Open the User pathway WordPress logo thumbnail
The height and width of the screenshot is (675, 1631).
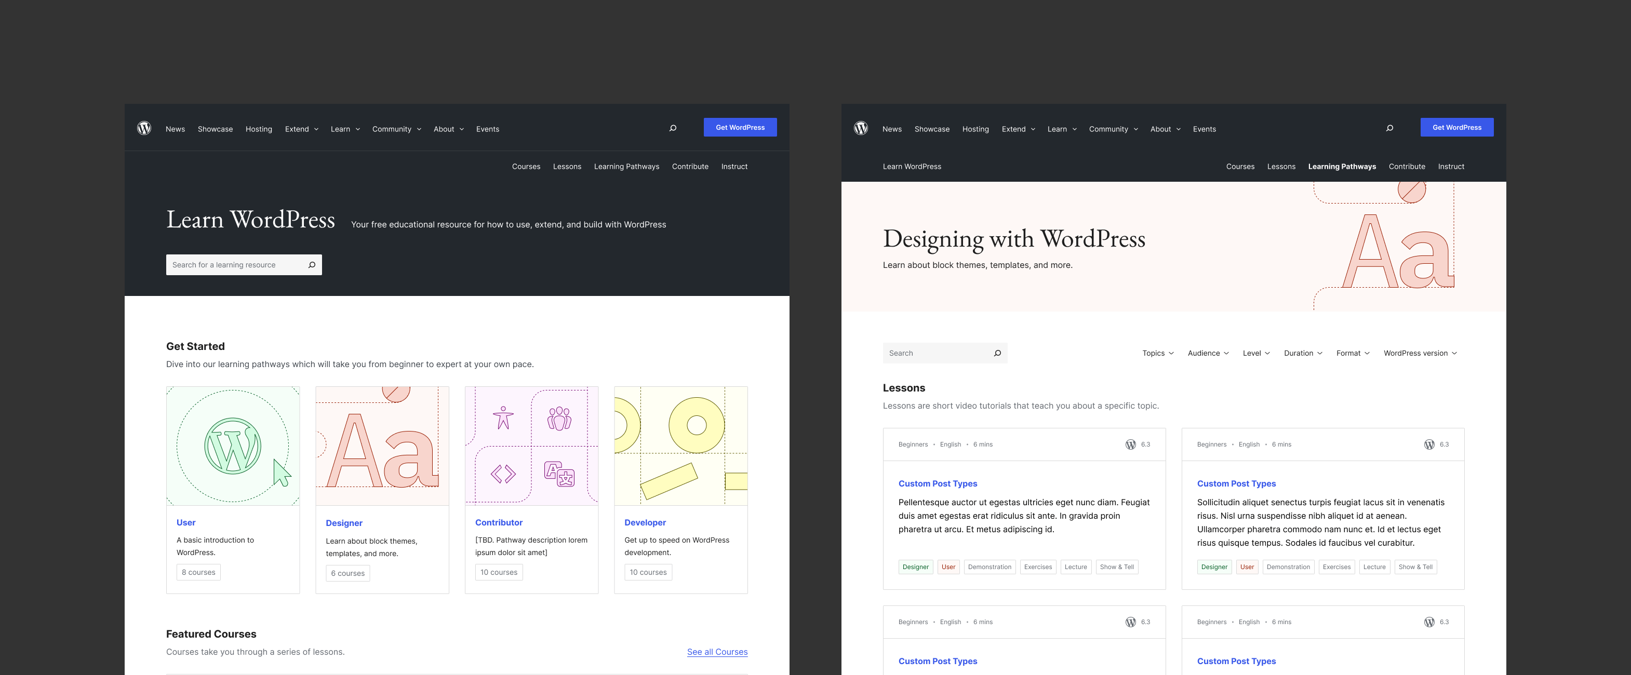coord(233,446)
